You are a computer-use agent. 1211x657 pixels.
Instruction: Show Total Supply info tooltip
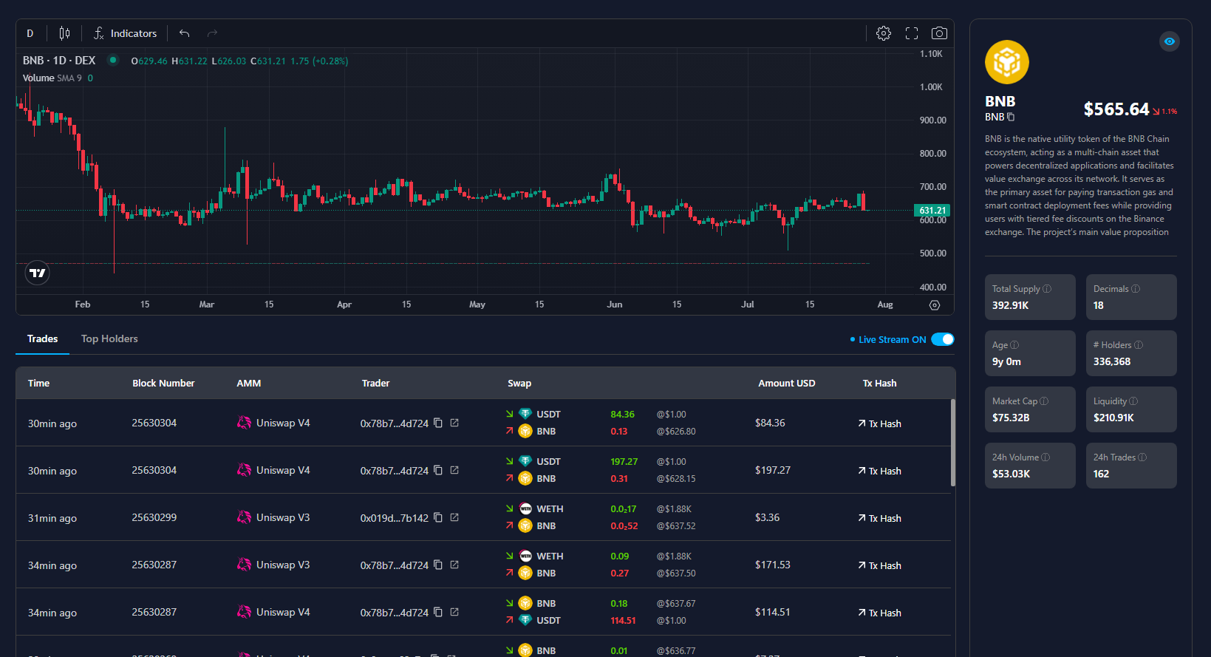[1047, 289]
